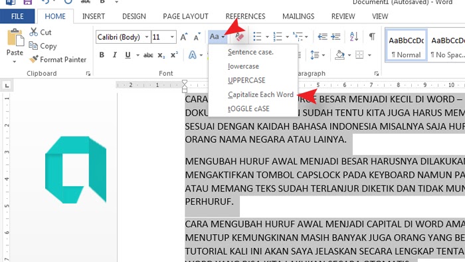
Task: Open Text Effects letter A icon
Action: 193,55
